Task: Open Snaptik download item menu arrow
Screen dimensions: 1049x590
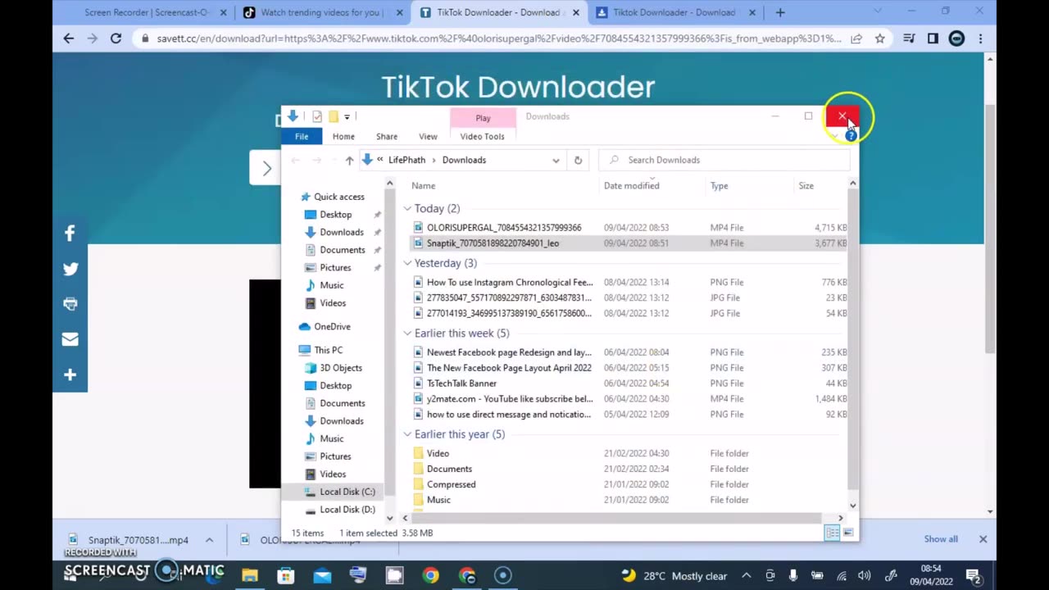Action: [x=209, y=540]
